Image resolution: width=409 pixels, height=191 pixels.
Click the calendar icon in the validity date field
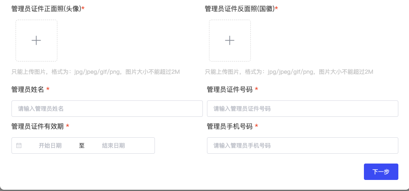coord(19,146)
